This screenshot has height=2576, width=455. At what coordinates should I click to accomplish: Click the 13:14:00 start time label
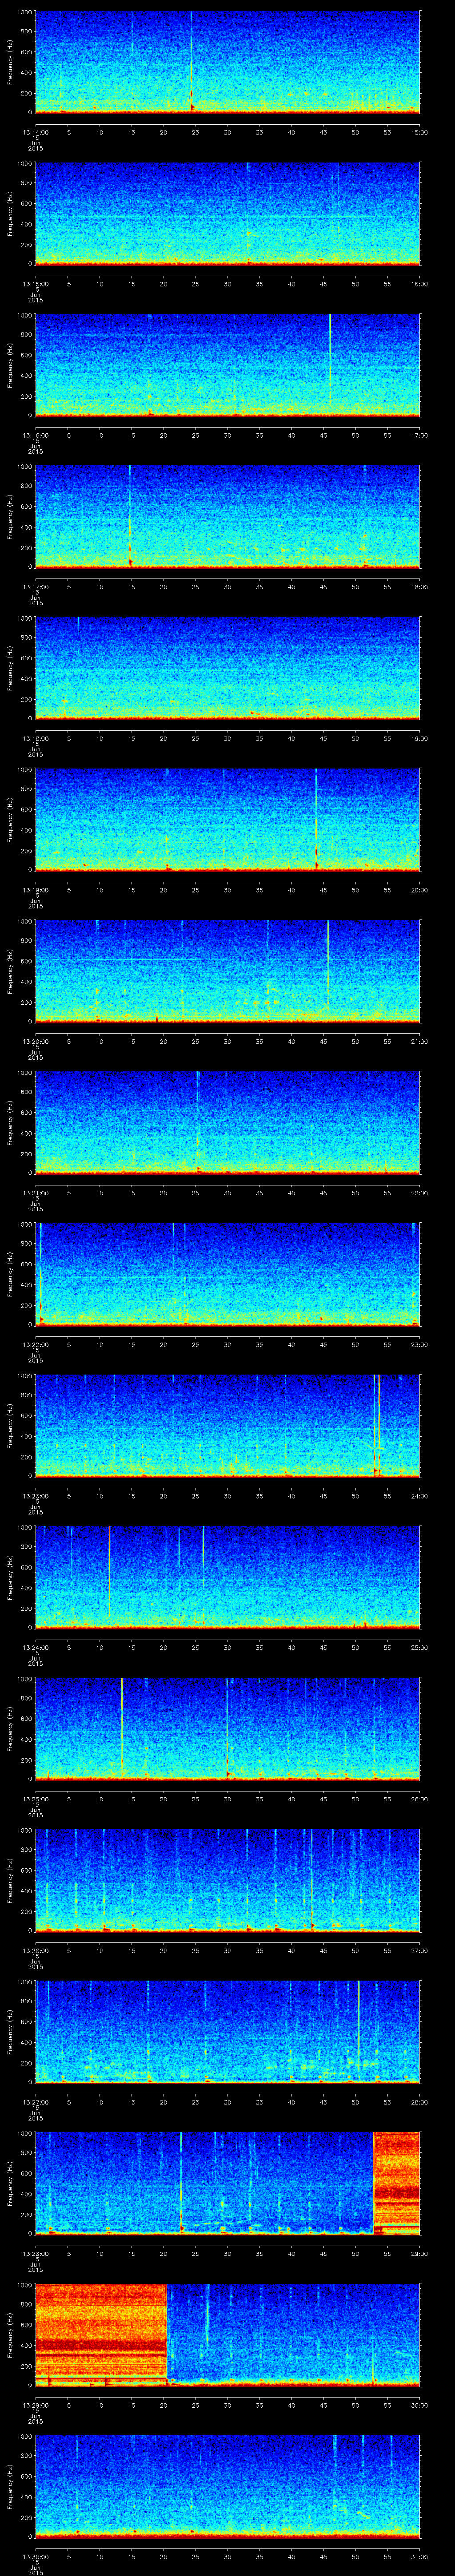pos(35,132)
